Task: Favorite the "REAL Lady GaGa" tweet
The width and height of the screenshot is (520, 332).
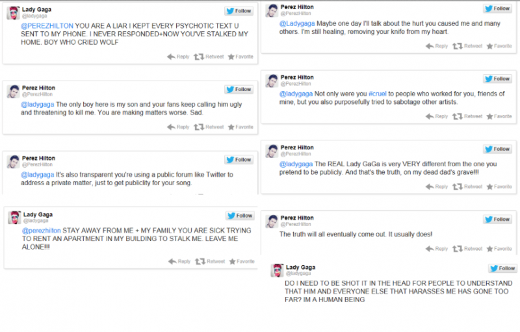Action: point(499,186)
